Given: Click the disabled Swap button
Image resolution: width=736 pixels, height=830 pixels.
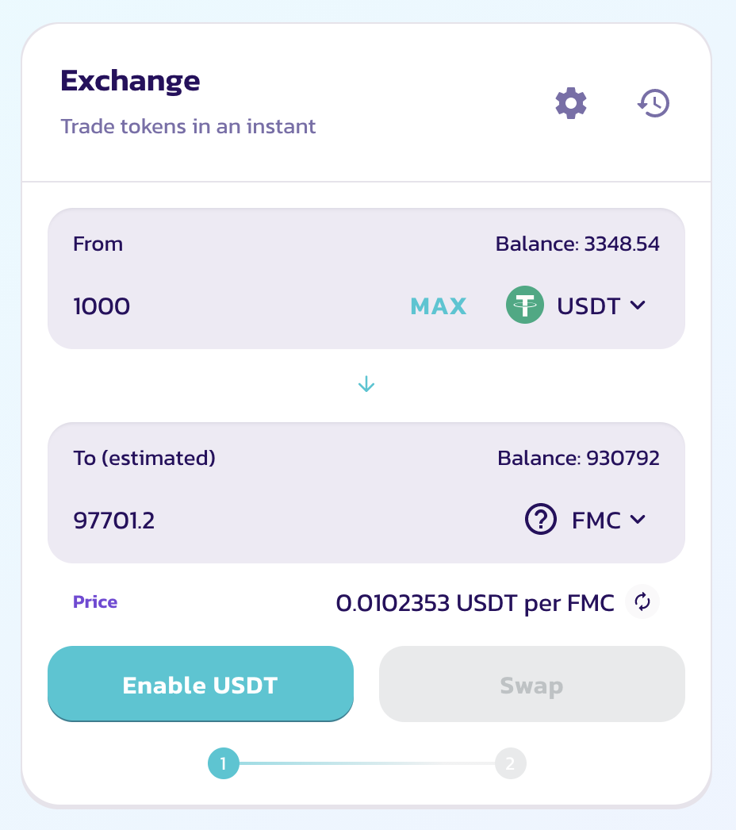Looking at the screenshot, I should (532, 684).
